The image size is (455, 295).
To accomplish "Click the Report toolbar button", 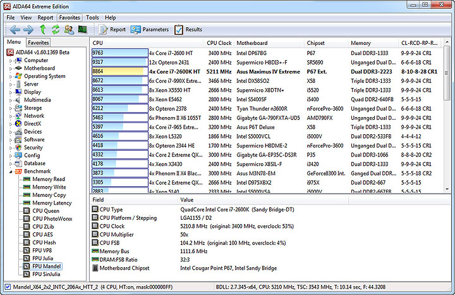I will (112, 29).
